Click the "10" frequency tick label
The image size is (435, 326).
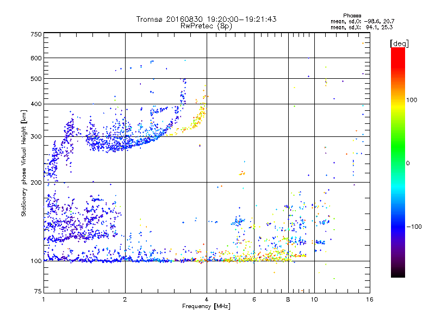tap(314, 299)
